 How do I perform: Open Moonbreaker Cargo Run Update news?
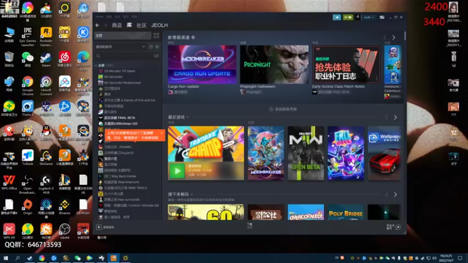pos(202,64)
